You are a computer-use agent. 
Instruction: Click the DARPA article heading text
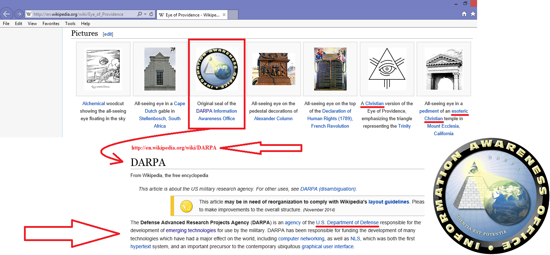tap(148, 162)
